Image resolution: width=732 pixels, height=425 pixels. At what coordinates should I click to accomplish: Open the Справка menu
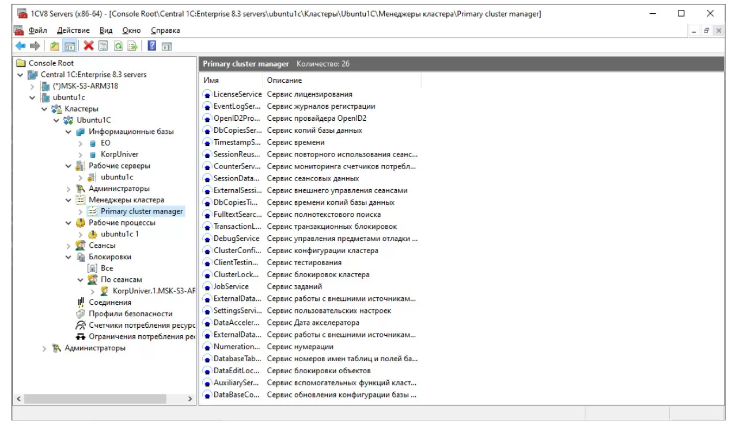point(165,30)
